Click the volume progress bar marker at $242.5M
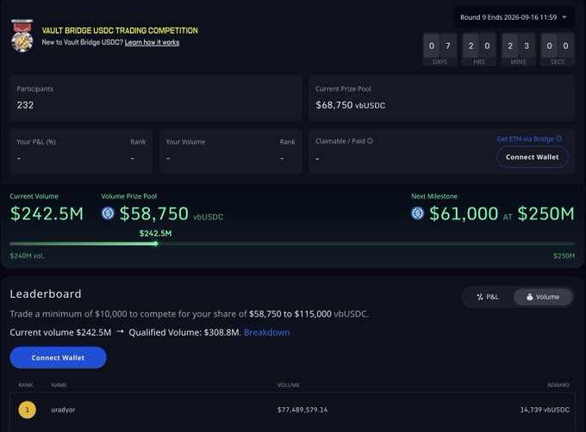586x432 pixels. click(155, 244)
